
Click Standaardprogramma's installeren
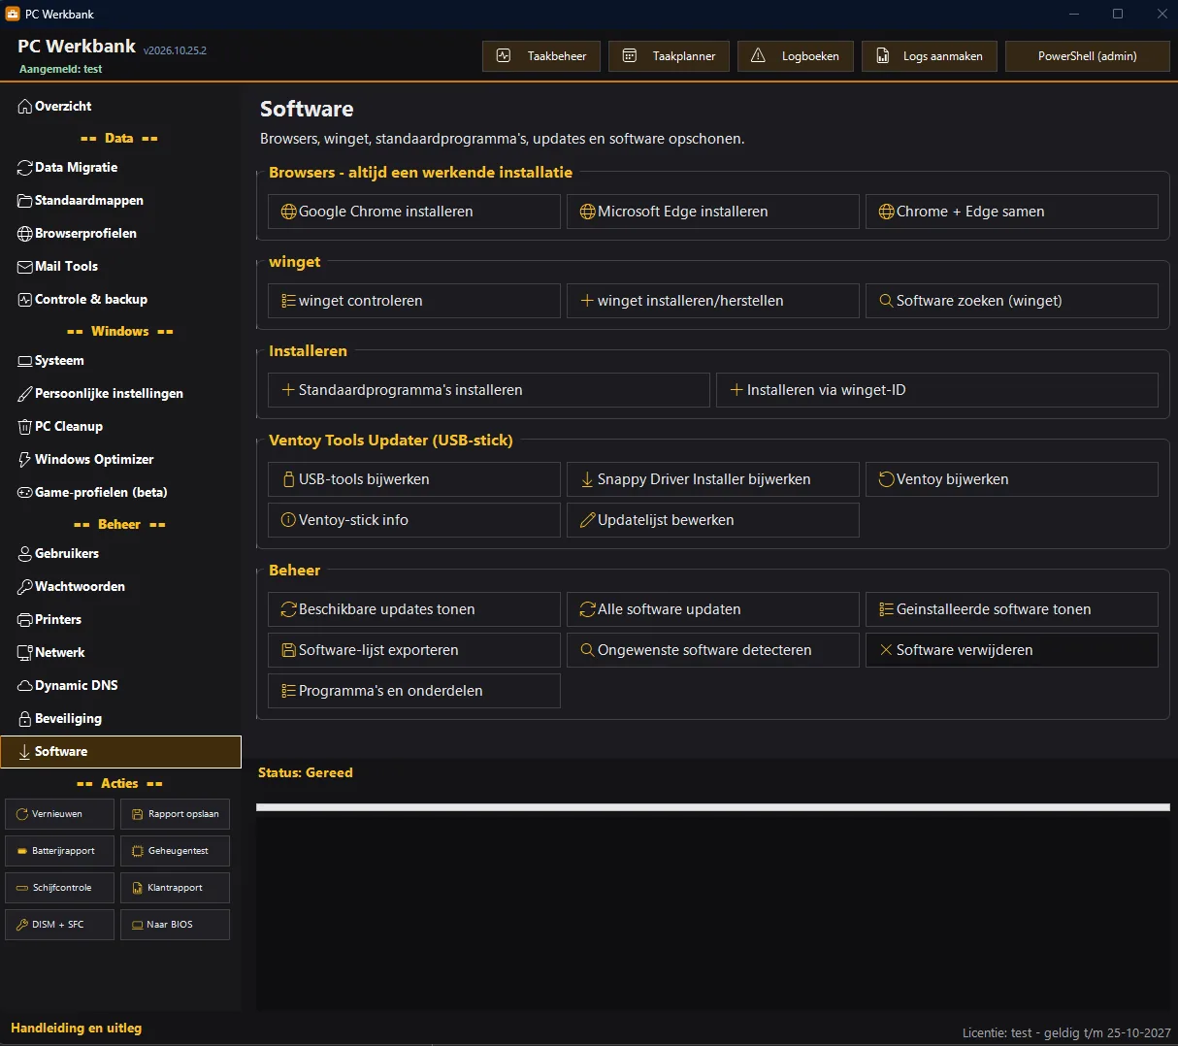pos(489,390)
